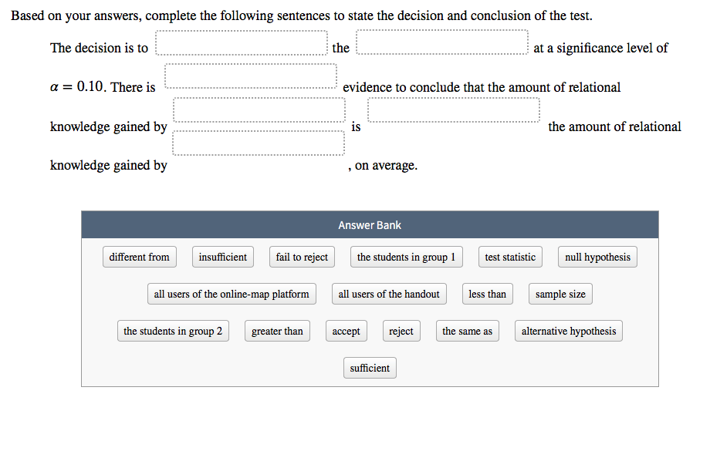710x458 pixels.
Task: Click the 'test statistic' tile
Action: (x=510, y=257)
